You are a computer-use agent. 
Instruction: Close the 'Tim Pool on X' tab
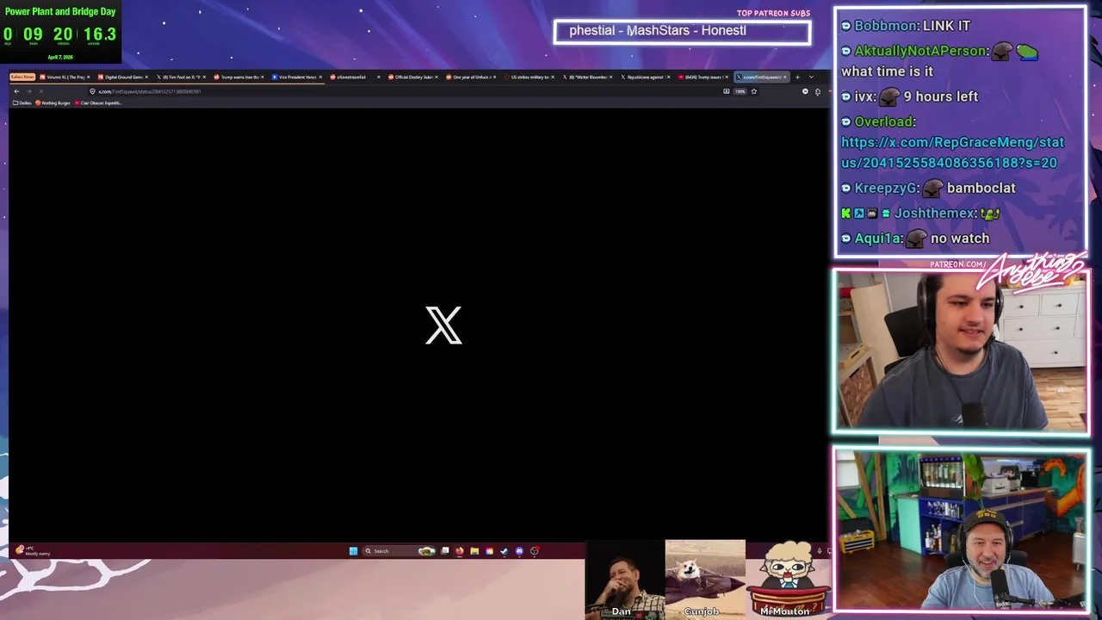coord(204,77)
